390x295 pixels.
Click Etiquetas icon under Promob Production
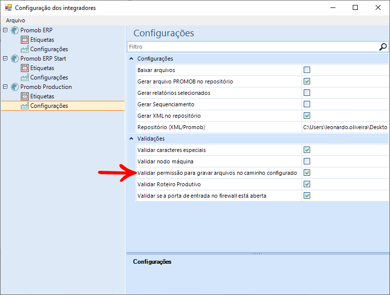click(x=25, y=96)
